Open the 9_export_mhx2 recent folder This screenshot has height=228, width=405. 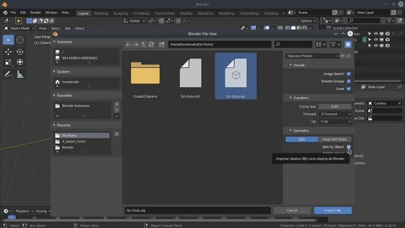[73, 141]
